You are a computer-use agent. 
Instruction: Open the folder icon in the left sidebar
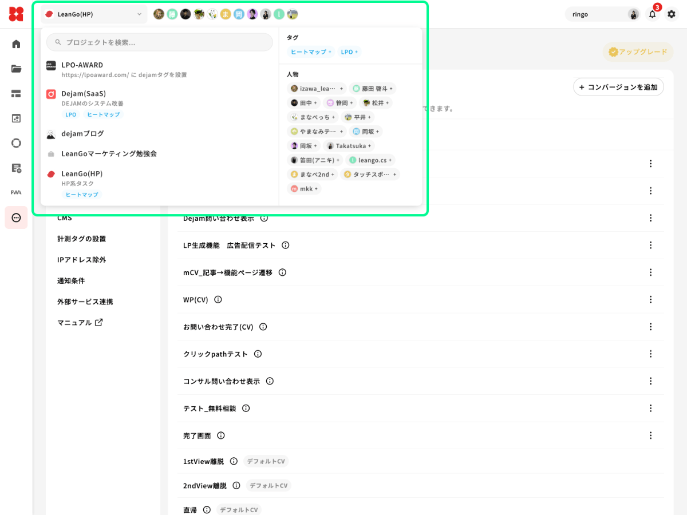pos(16,69)
